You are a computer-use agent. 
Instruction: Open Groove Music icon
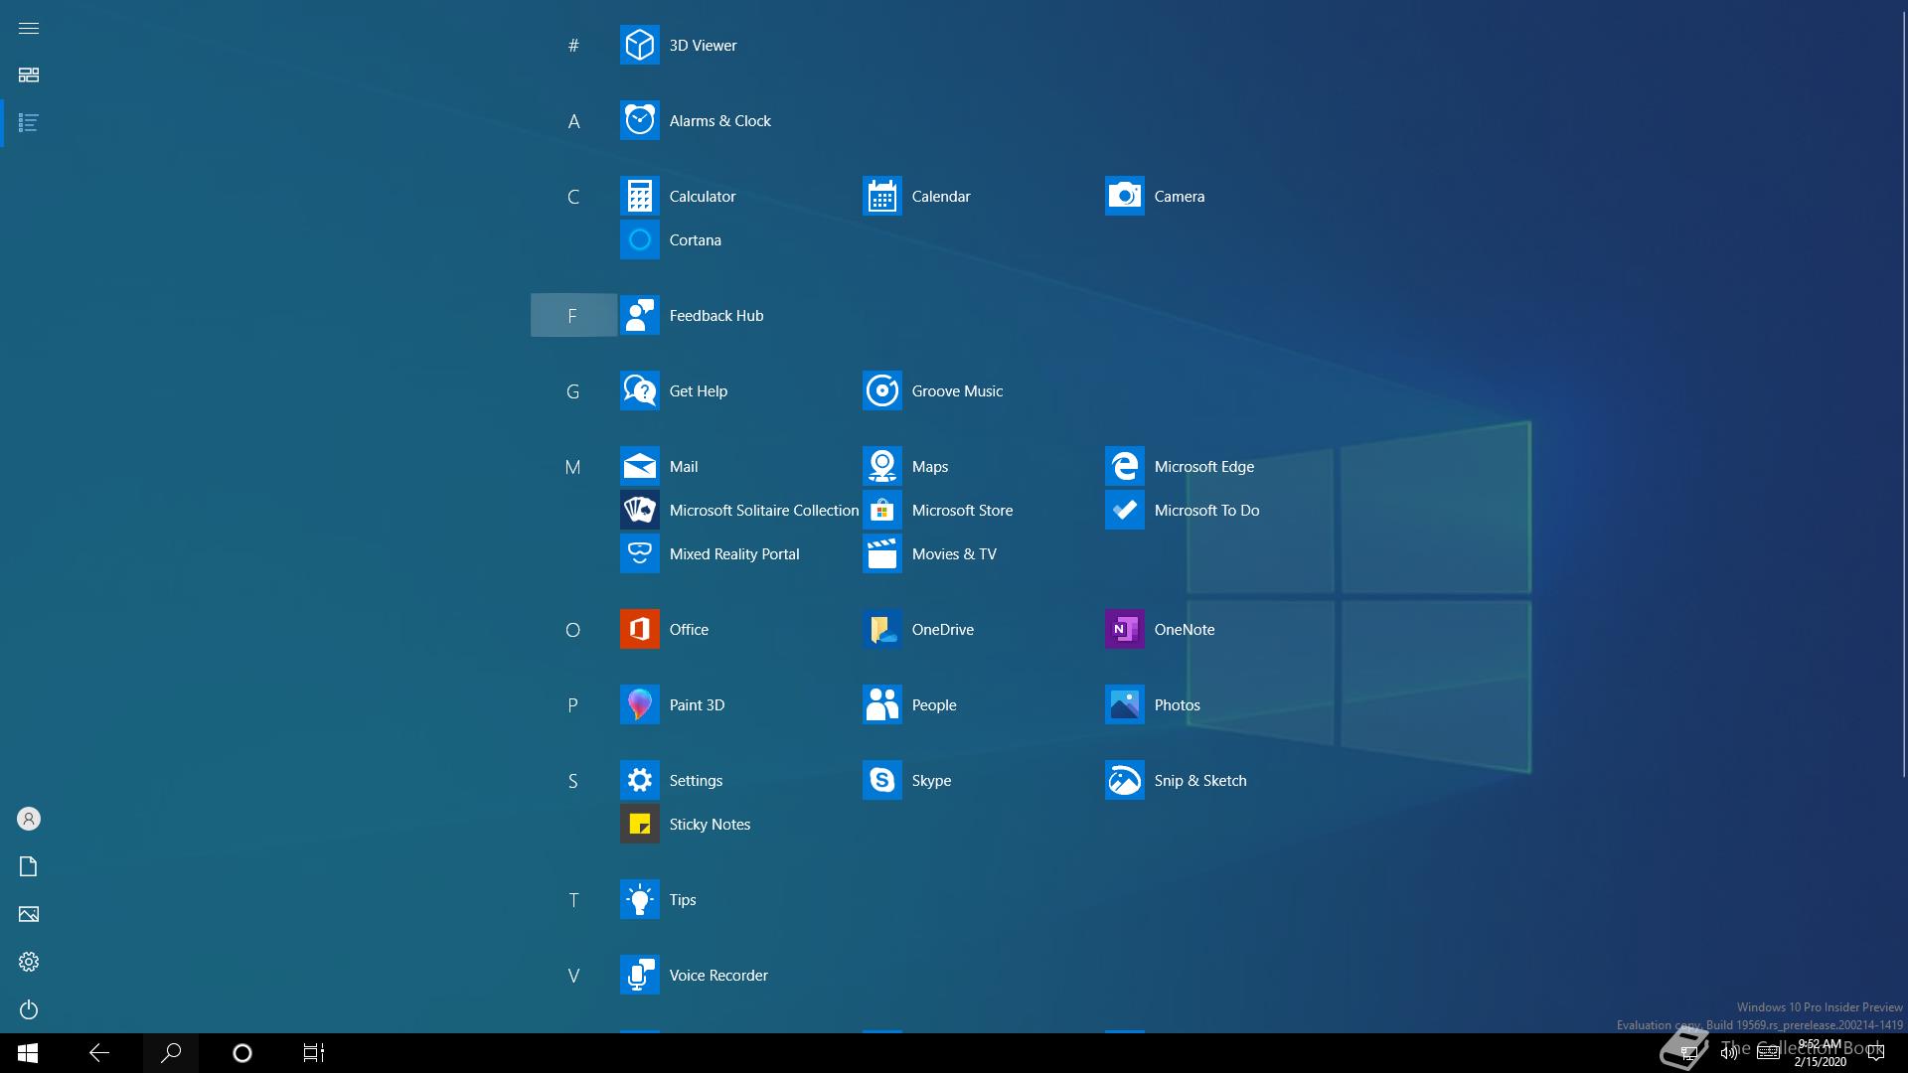[881, 390]
